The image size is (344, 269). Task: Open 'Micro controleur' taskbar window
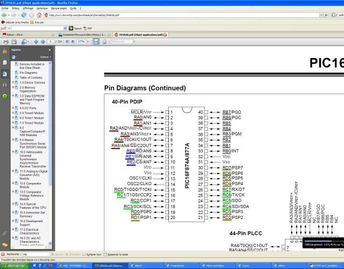point(217,266)
